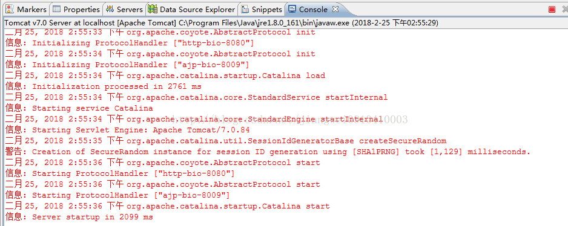Click the 'Initialization processed in 2761 ms' line

click(x=103, y=86)
